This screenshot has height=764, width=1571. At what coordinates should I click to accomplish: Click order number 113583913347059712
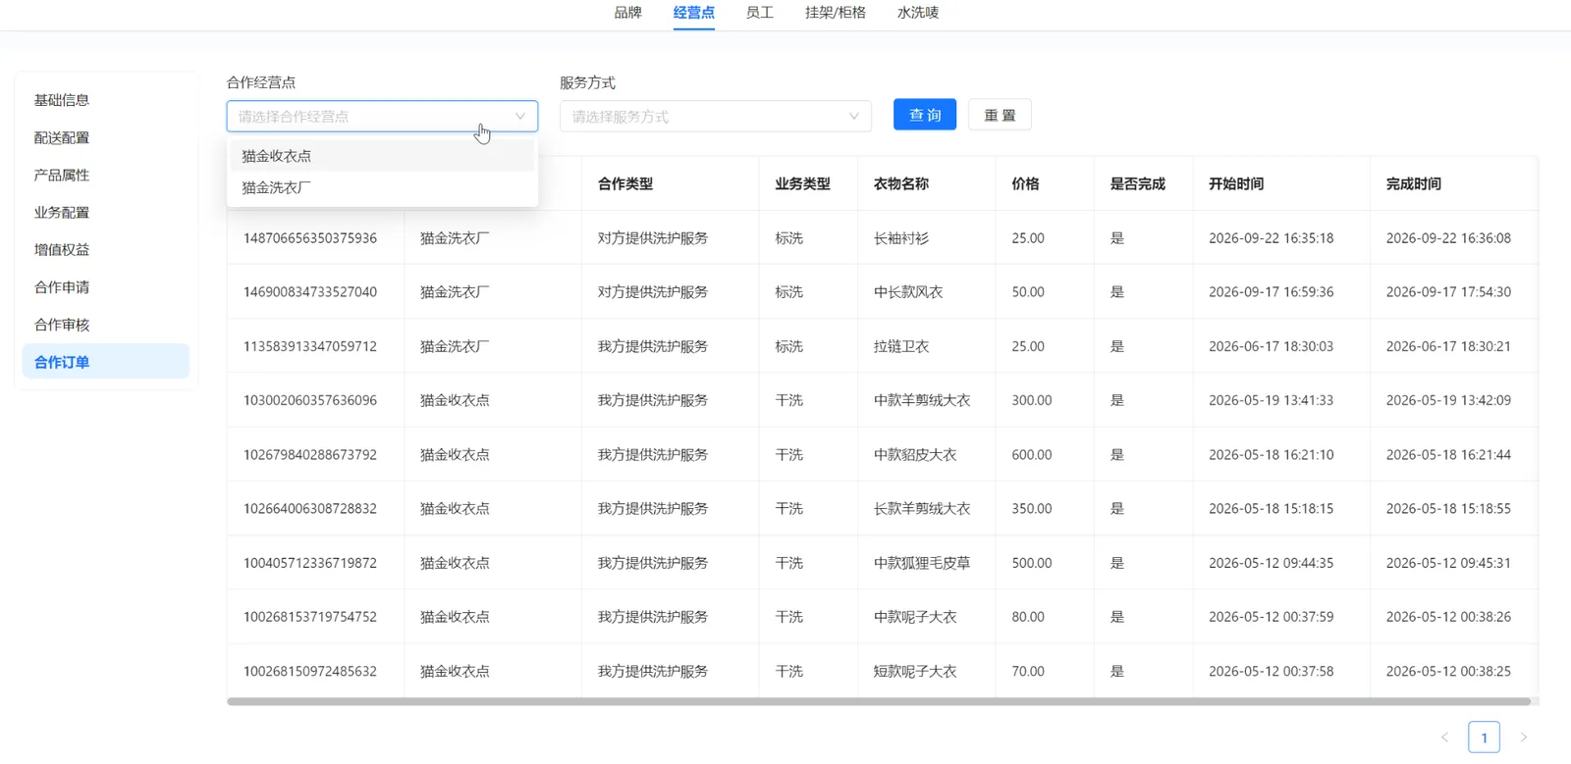tap(310, 346)
